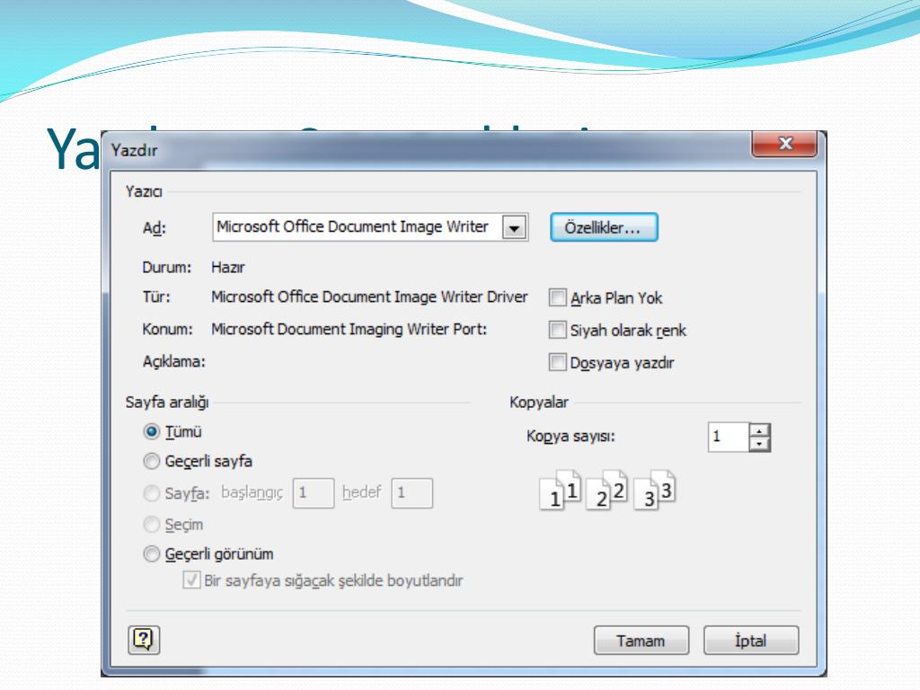Screen dimensions: 920x690
Task: Select Tümü radio button
Action: pyautogui.click(x=151, y=432)
